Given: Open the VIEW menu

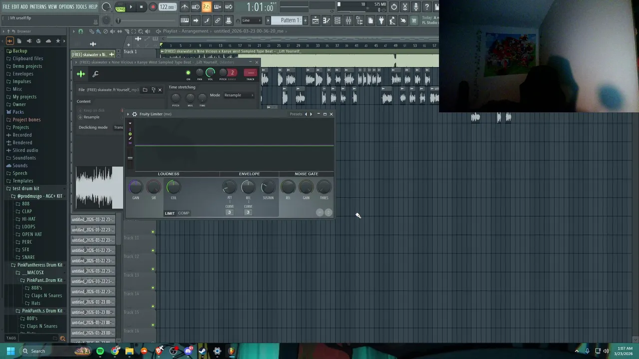Looking at the screenshot, I should coord(52,7).
